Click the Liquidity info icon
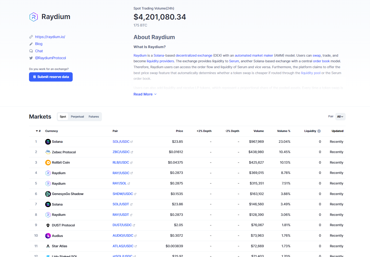Image resolution: width=370 pixels, height=257 pixels. pyautogui.click(x=319, y=131)
